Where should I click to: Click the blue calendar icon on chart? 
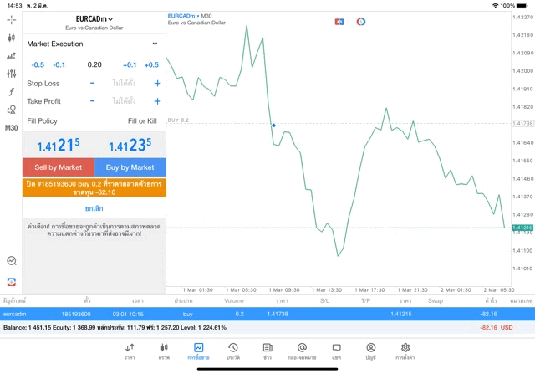pyautogui.click(x=339, y=22)
